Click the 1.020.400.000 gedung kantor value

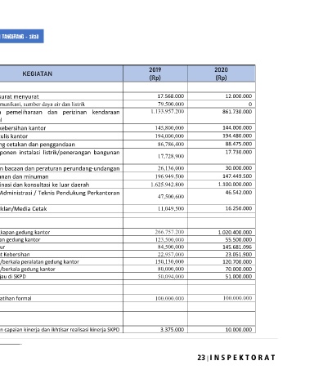pos(235,232)
